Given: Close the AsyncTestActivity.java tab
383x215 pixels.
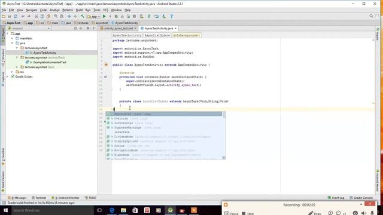Looking at the screenshot, I should pyautogui.click(x=175, y=29).
